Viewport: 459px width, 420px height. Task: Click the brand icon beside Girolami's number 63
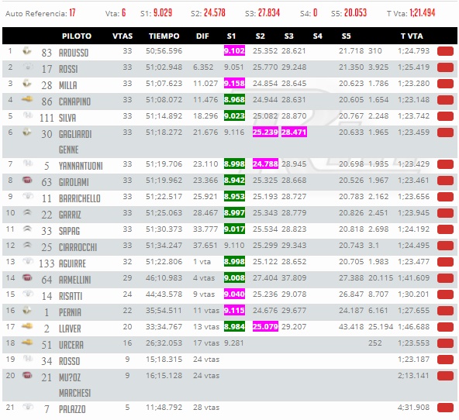click(27, 181)
